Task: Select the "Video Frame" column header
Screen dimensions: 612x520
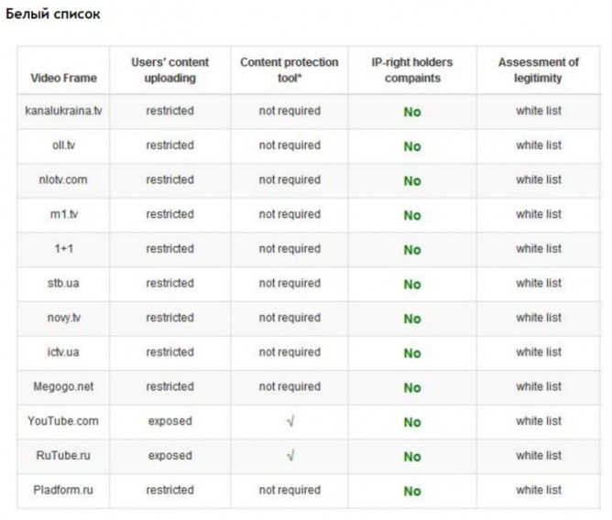Action: (63, 78)
